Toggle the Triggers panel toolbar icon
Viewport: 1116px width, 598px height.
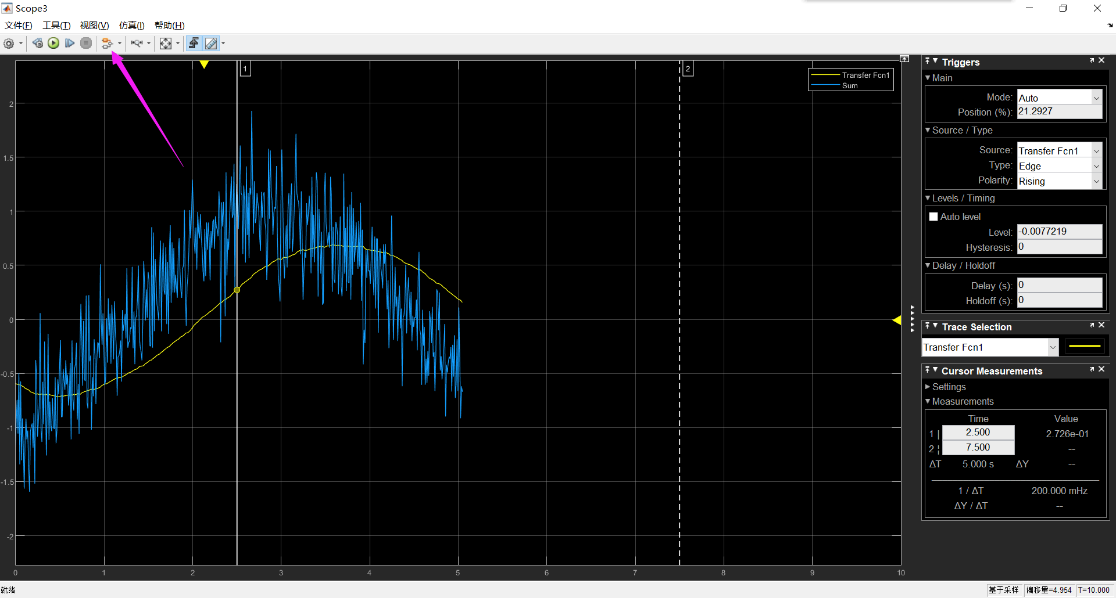click(194, 44)
